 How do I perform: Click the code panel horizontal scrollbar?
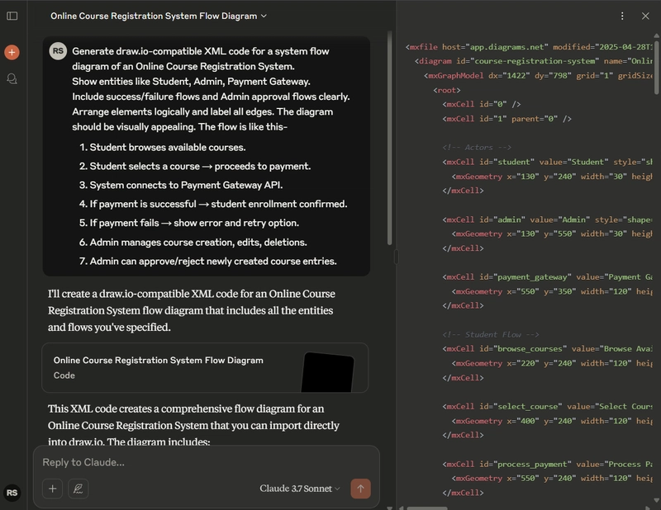click(x=427, y=508)
